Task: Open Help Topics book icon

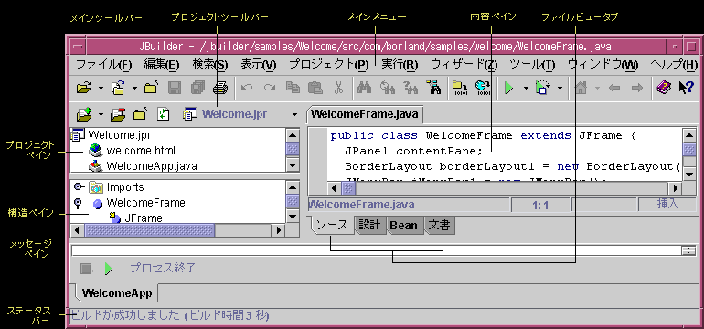Action: click(x=663, y=88)
